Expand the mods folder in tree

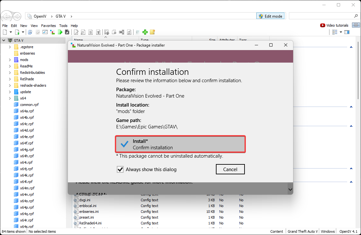tap(10, 60)
